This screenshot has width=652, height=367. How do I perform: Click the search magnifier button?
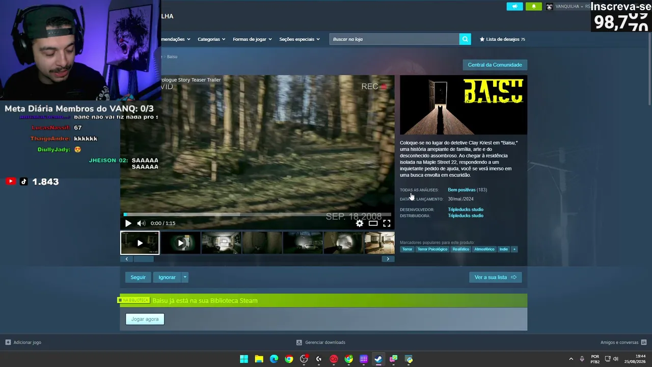[x=465, y=39]
